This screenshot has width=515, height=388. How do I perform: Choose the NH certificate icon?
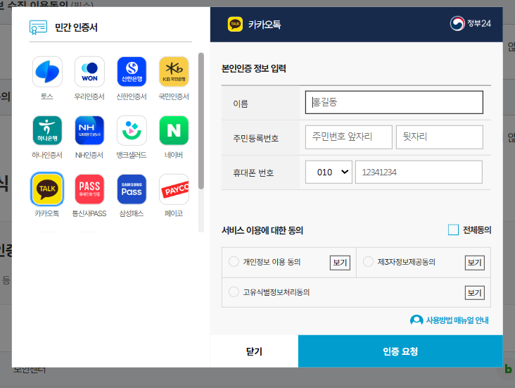click(x=89, y=130)
